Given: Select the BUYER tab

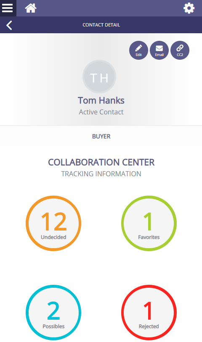Looking at the screenshot, I should coord(101,136).
